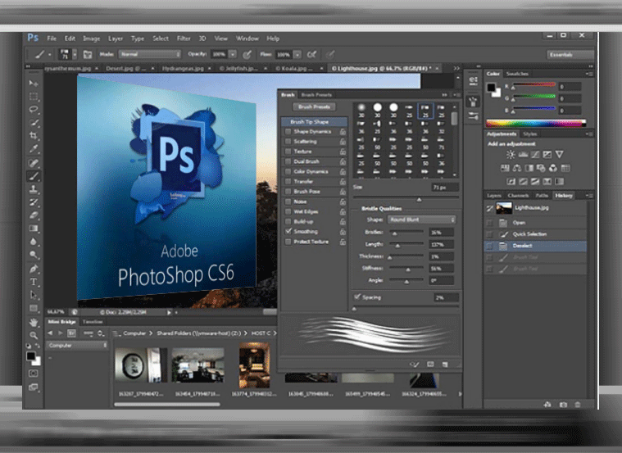Select the Eraser tool
Viewport: 622px width, 453px height.
34,215
